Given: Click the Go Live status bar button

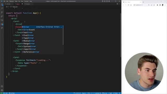Looking at the screenshot, I should (105, 93).
